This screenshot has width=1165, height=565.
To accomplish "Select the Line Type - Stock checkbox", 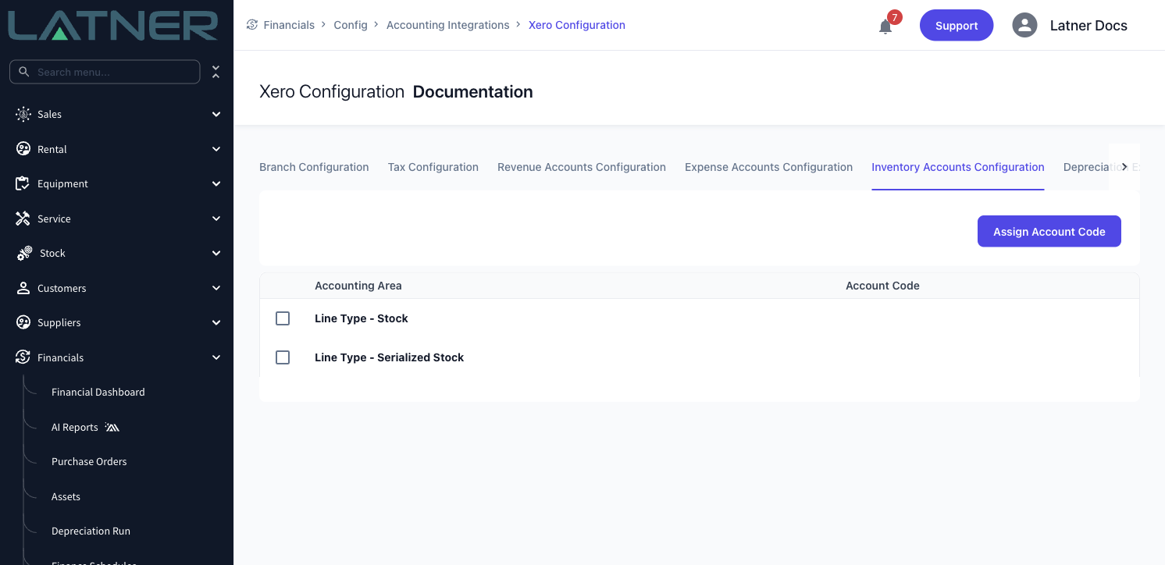I will coord(283,318).
